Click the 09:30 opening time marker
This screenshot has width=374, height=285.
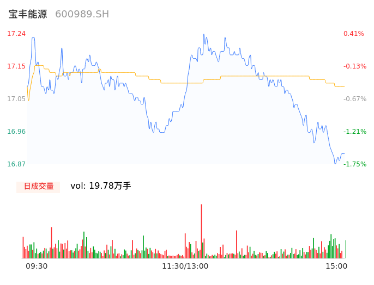pos(37,267)
